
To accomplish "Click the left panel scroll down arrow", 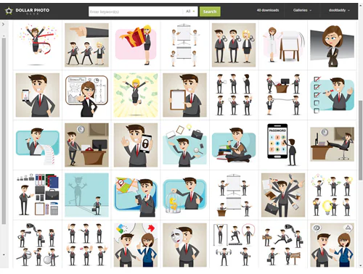I will pyautogui.click(x=4, y=254).
